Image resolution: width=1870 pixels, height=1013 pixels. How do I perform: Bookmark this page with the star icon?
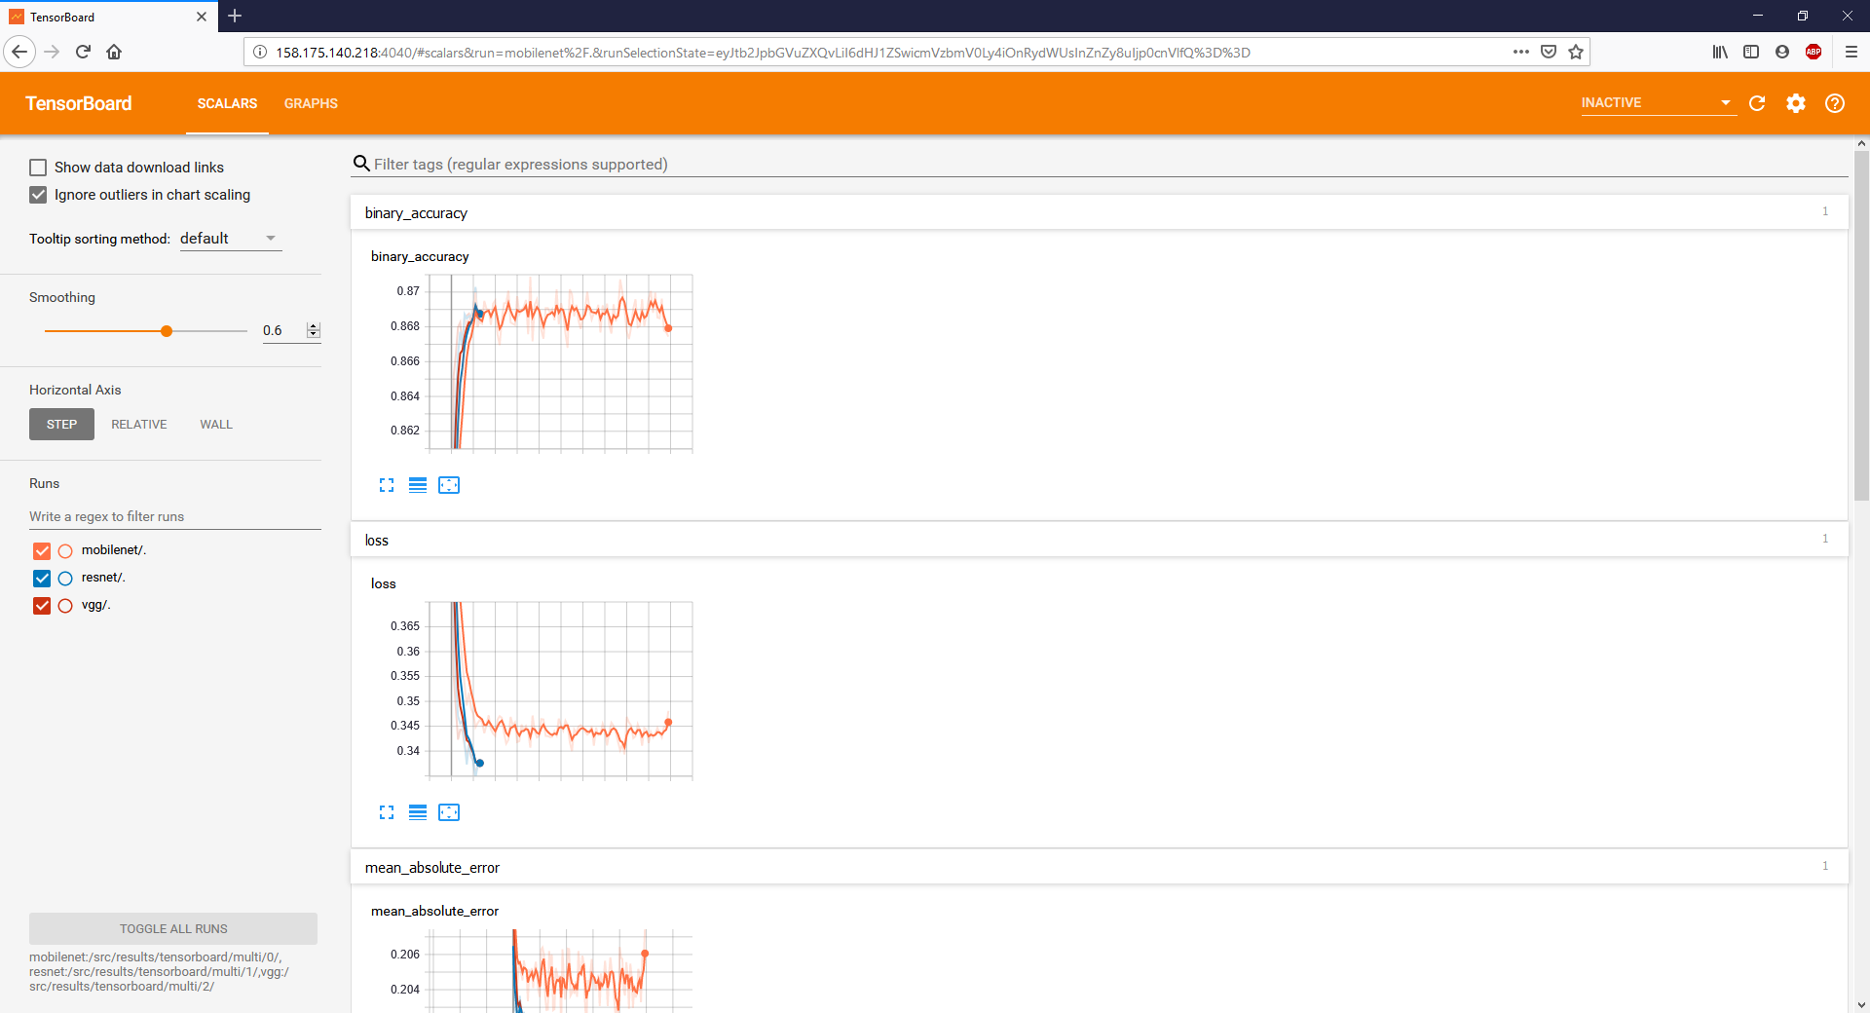1576,52
